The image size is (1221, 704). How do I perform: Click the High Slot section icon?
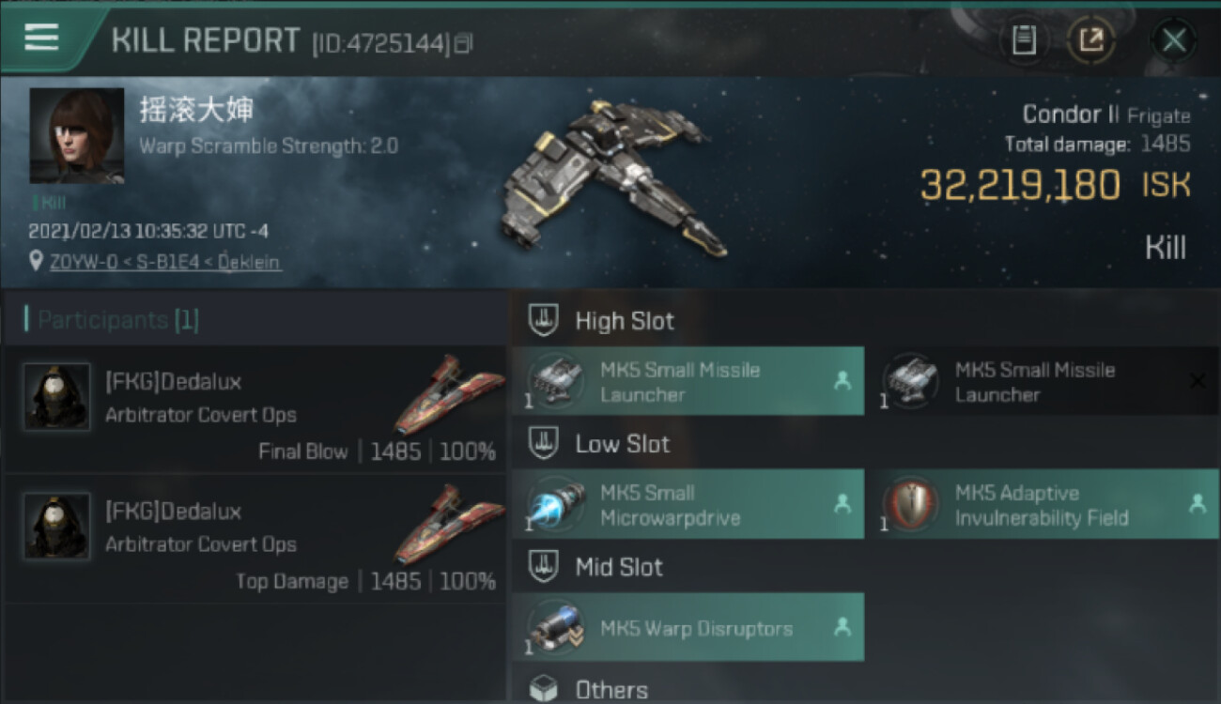[543, 320]
